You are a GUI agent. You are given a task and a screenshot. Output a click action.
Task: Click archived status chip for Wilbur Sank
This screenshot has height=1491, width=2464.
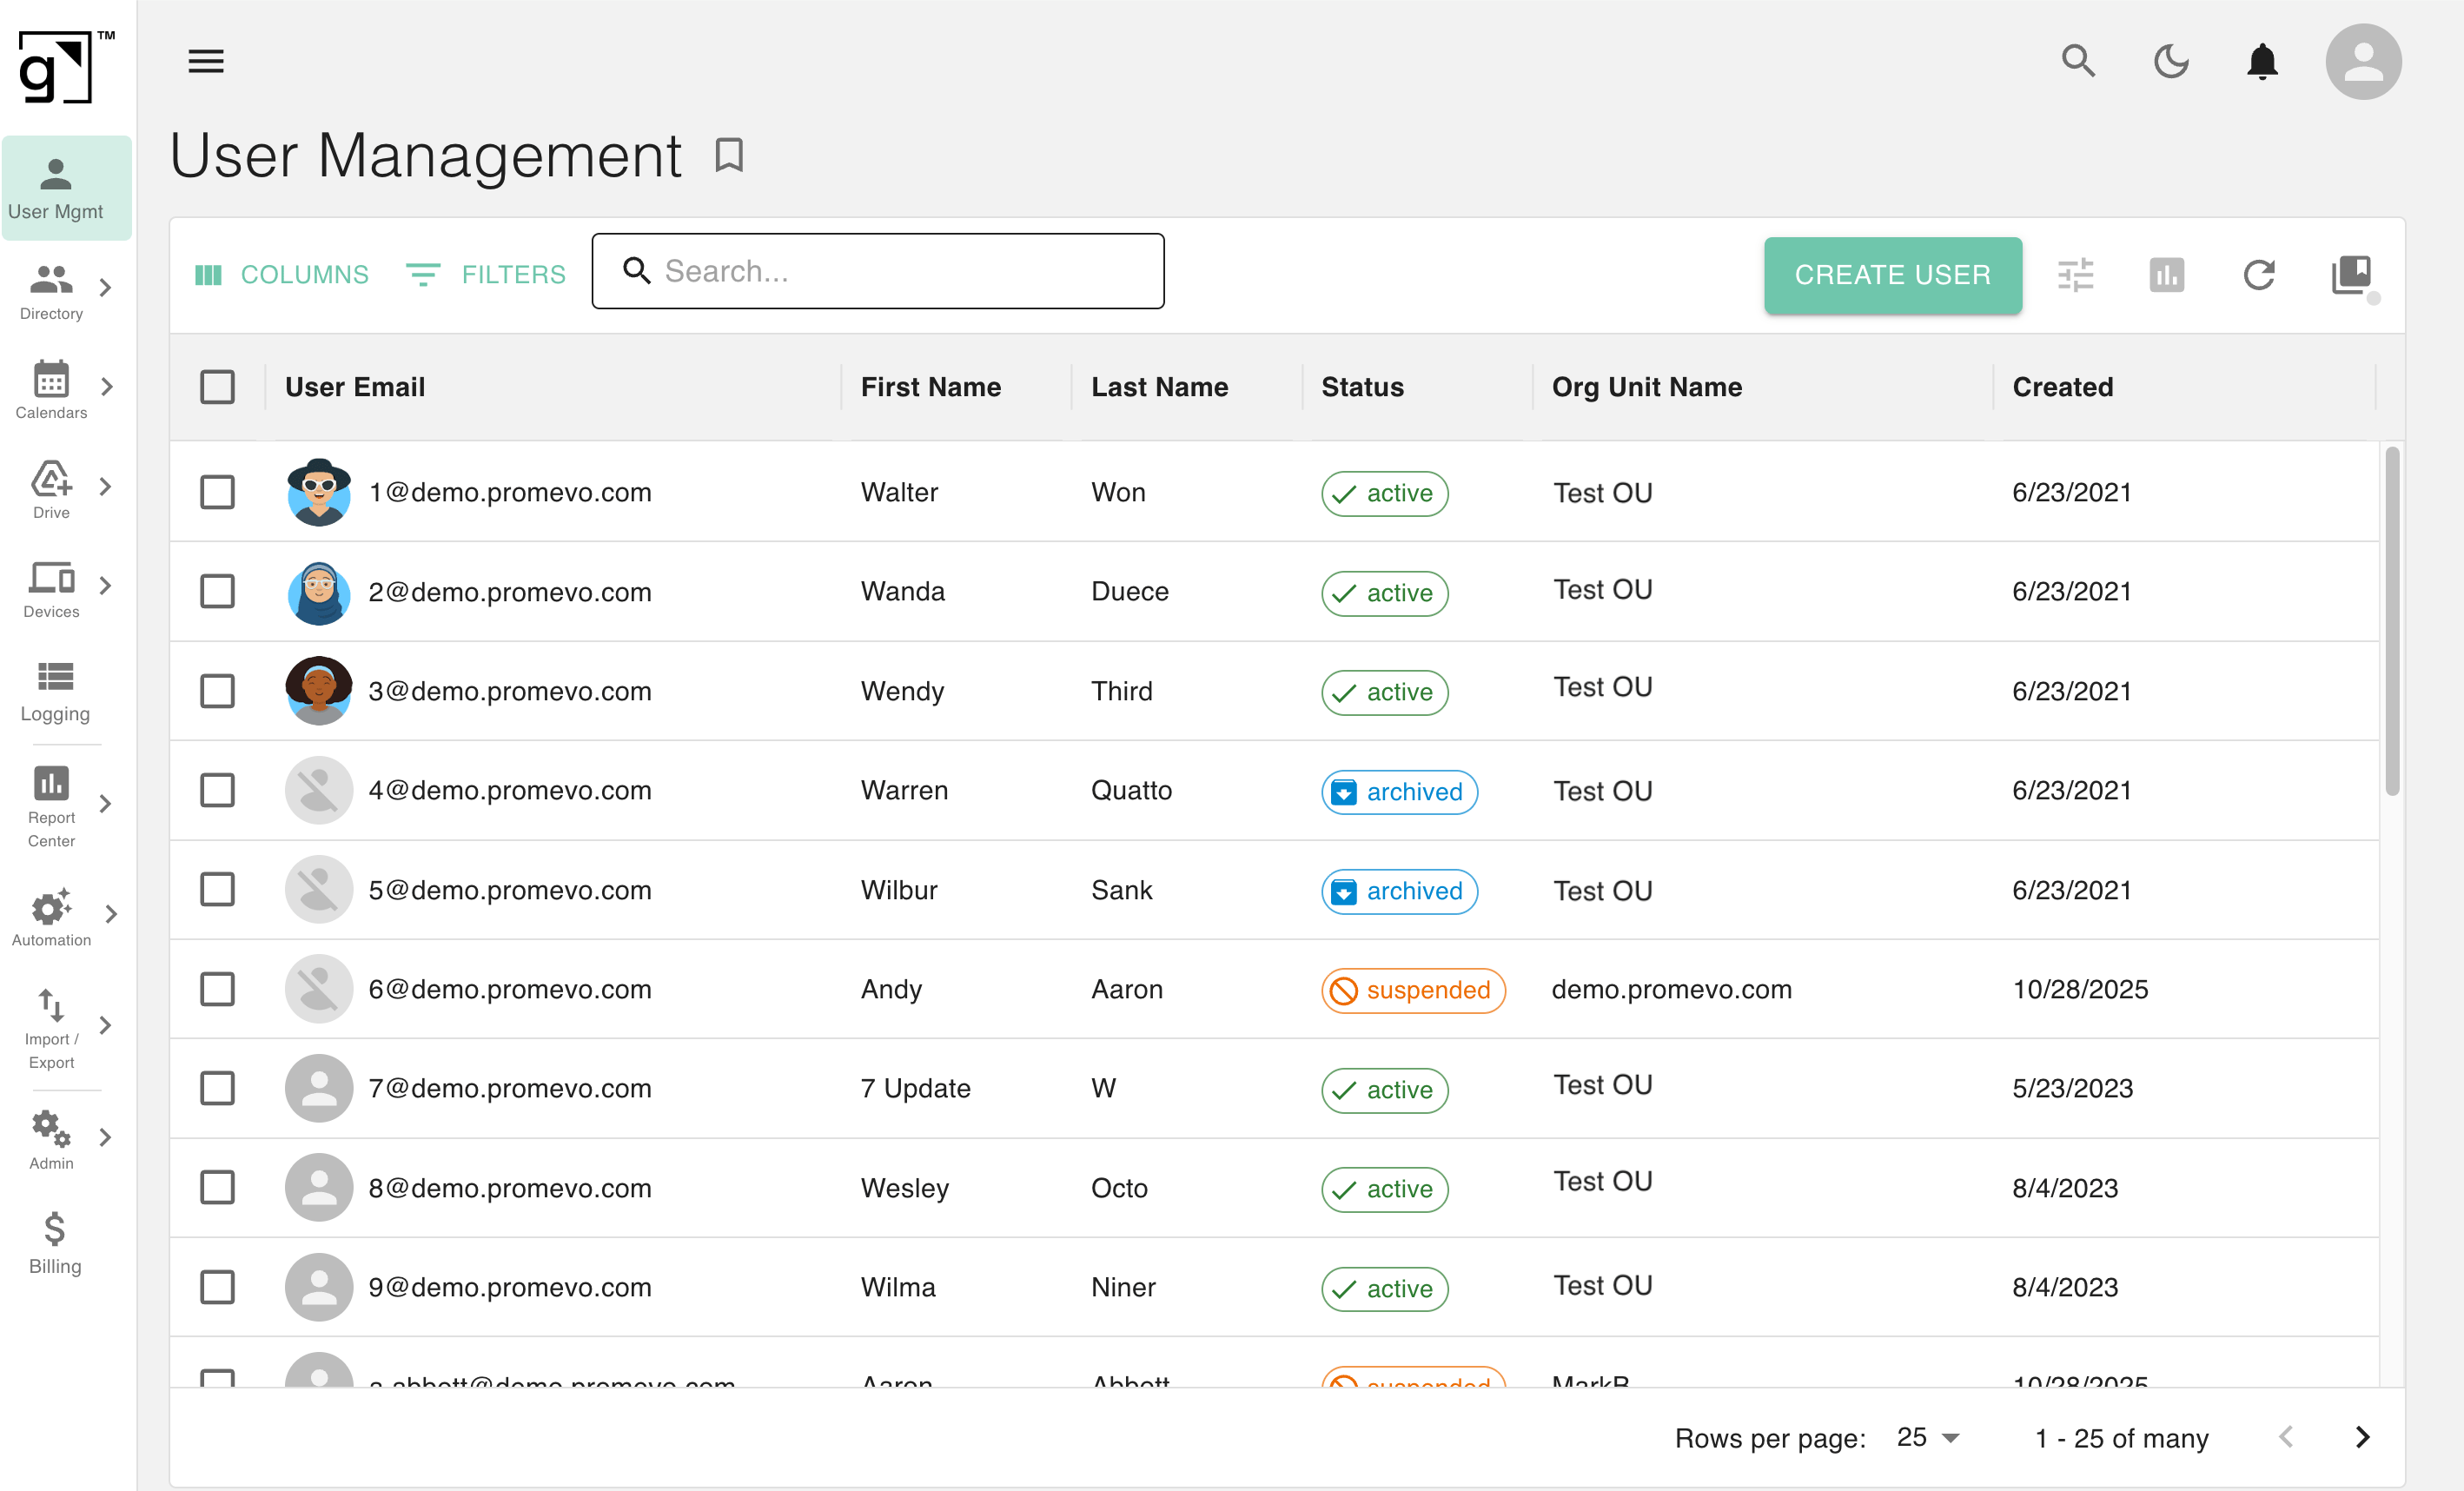click(x=1399, y=891)
